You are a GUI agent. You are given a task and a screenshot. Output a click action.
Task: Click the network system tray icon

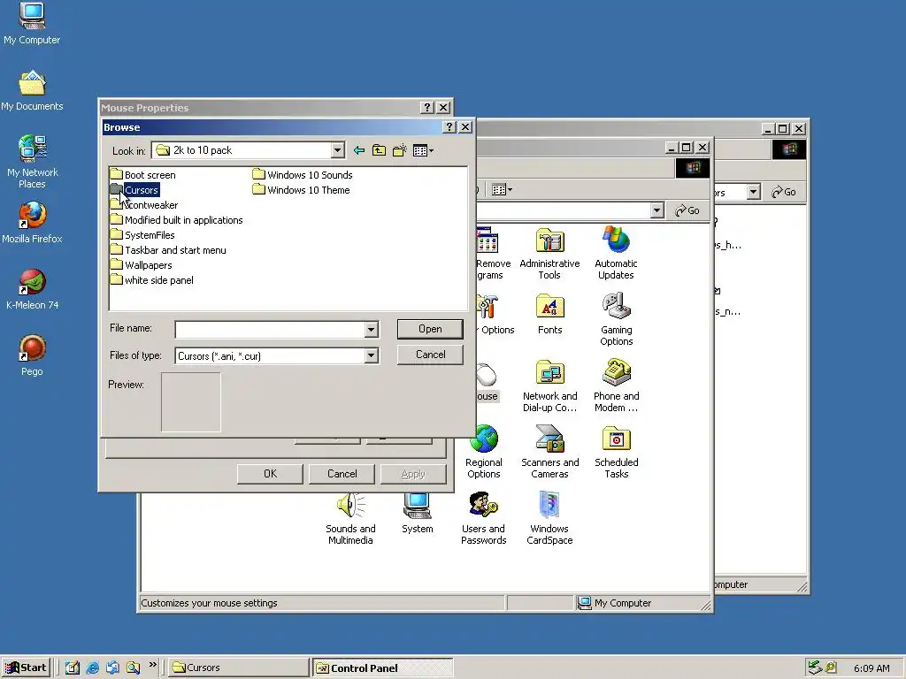pyautogui.click(x=815, y=668)
